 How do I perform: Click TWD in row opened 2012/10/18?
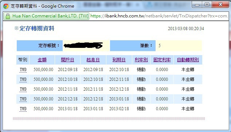[x=23, y=79]
